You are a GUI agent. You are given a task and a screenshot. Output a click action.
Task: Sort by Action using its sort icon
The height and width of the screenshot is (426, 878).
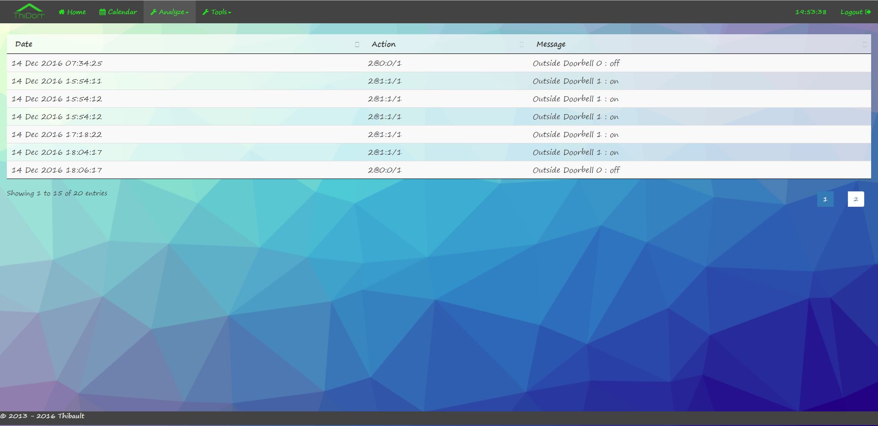[x=522, y=44]
